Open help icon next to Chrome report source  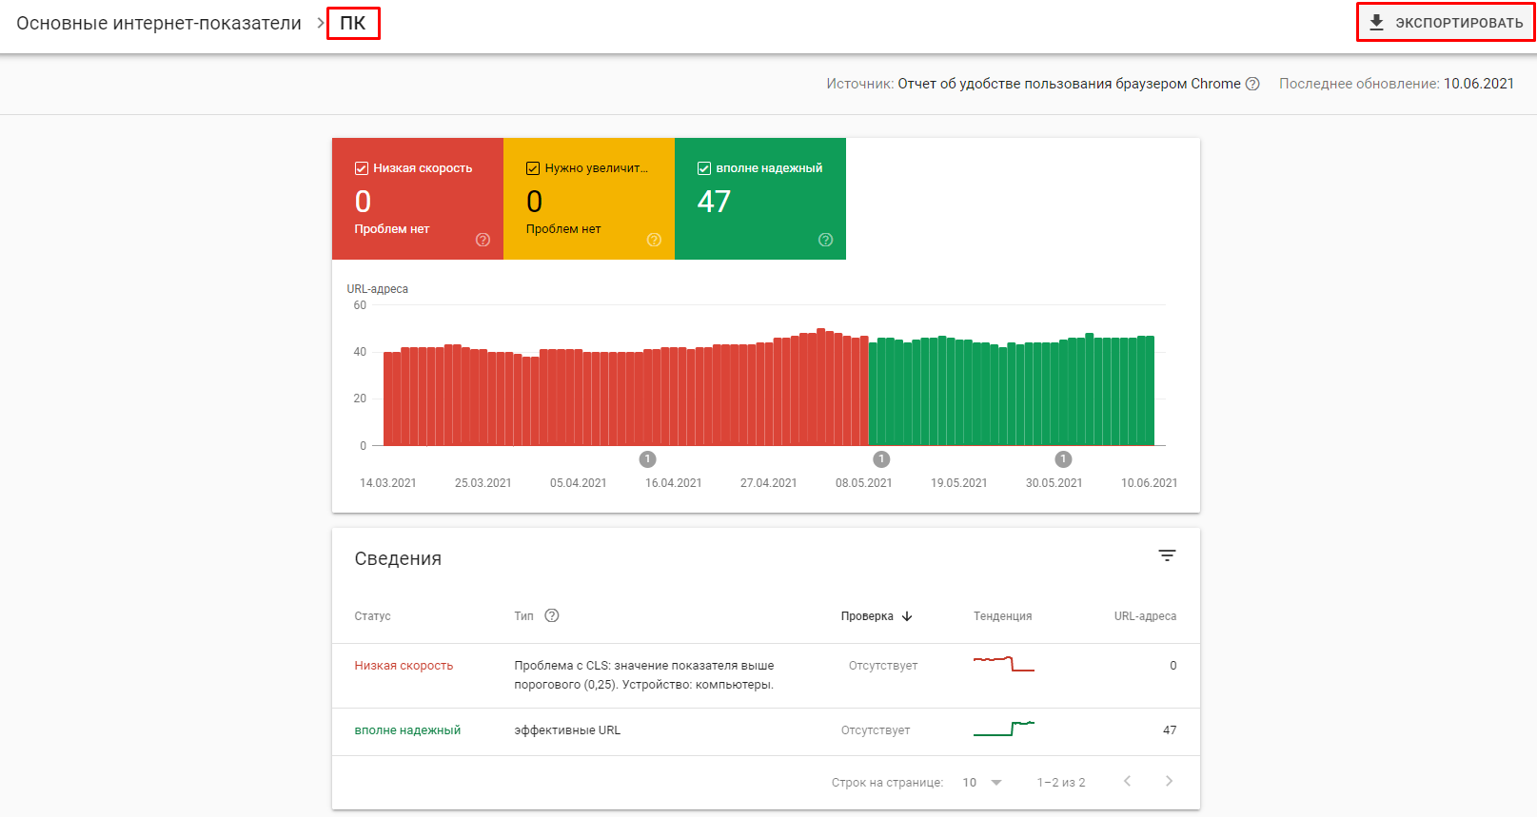pos(1252,84)
